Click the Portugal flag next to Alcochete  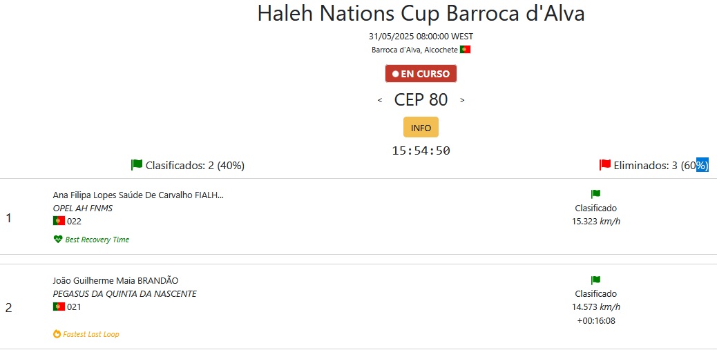point(465,49)
